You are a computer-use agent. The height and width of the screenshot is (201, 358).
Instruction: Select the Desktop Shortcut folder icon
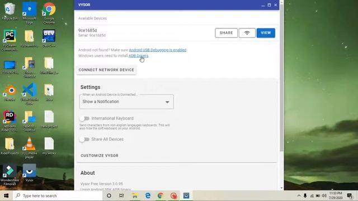pyautogui.click(x=29, y=121)
